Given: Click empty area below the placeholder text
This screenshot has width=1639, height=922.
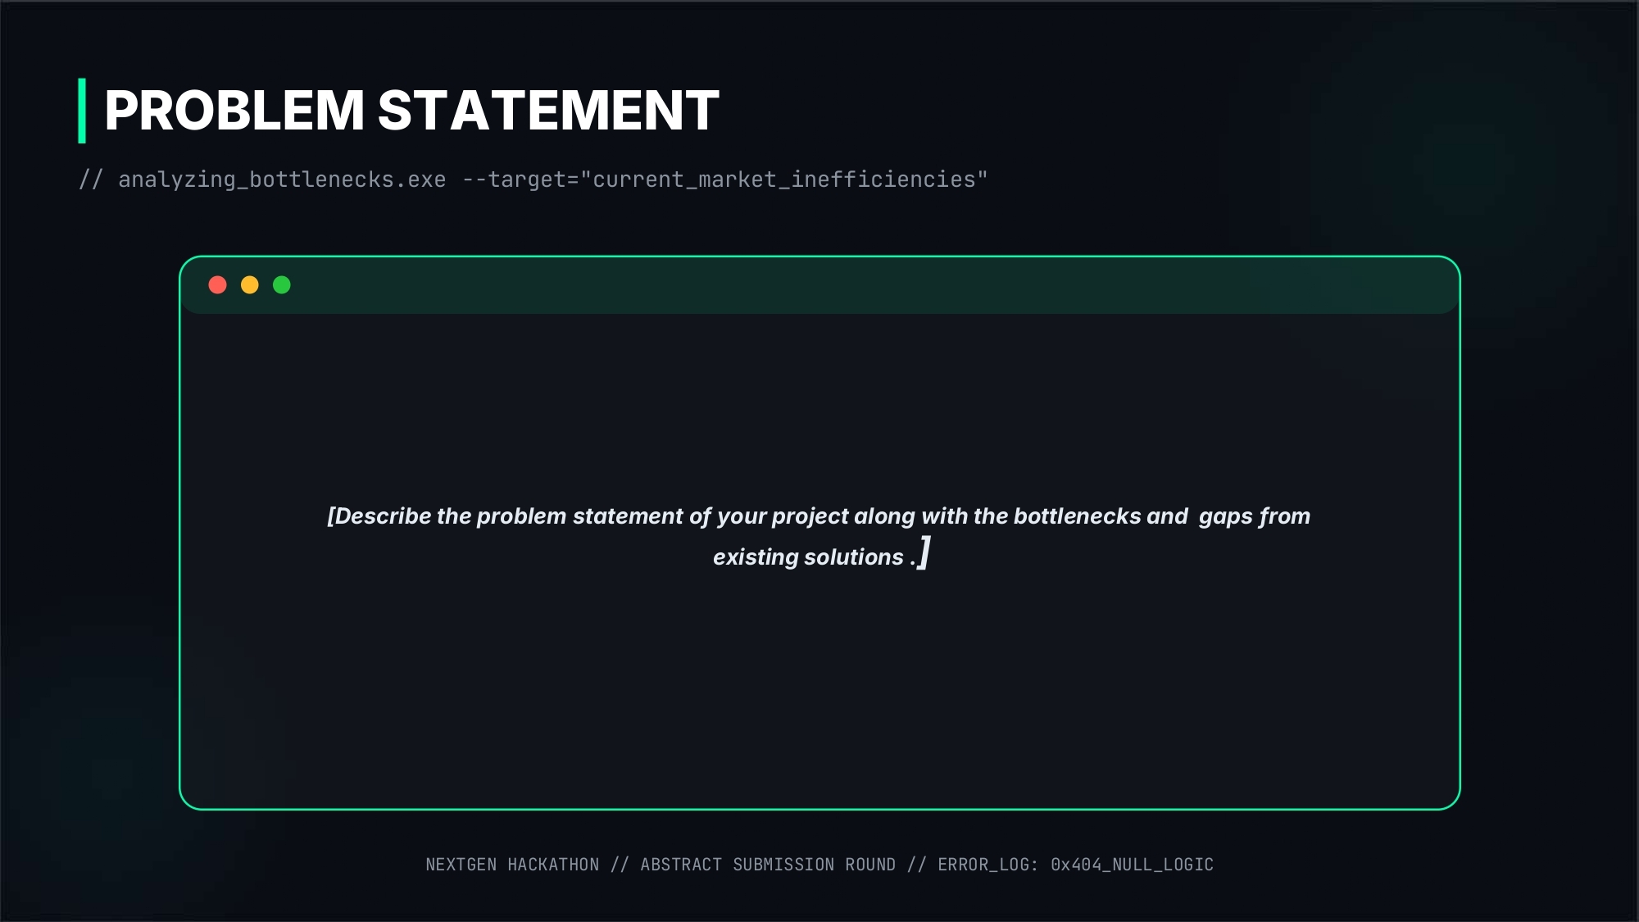Looking at the screenshot, I should tap(819, 688).
